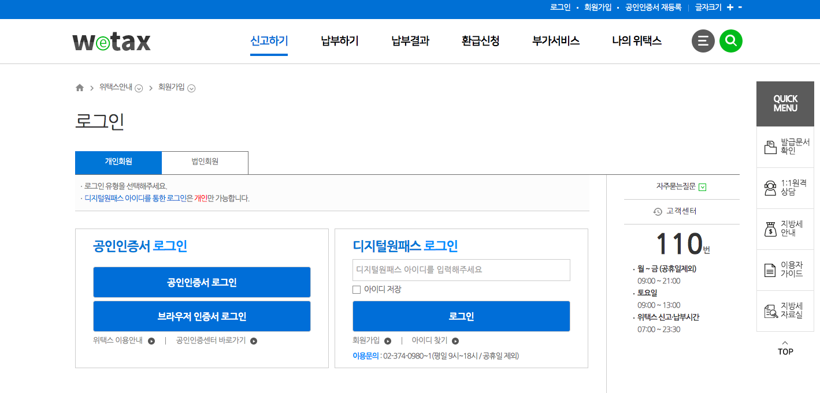Increase font size with plus icon

[x=730, y=8]
